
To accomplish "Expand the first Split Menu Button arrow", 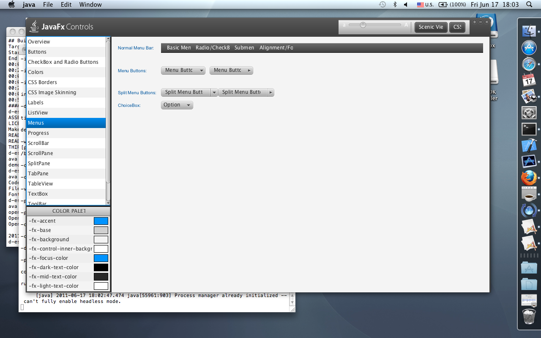I will (x=214, y=93).
